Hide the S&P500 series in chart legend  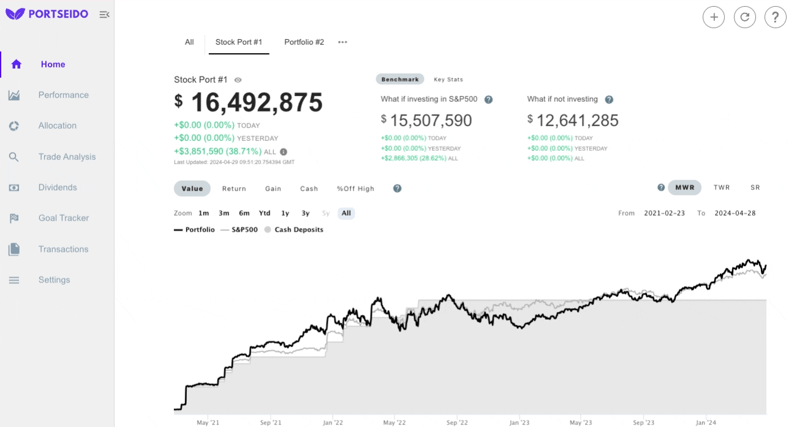click(x=244, y=230)
